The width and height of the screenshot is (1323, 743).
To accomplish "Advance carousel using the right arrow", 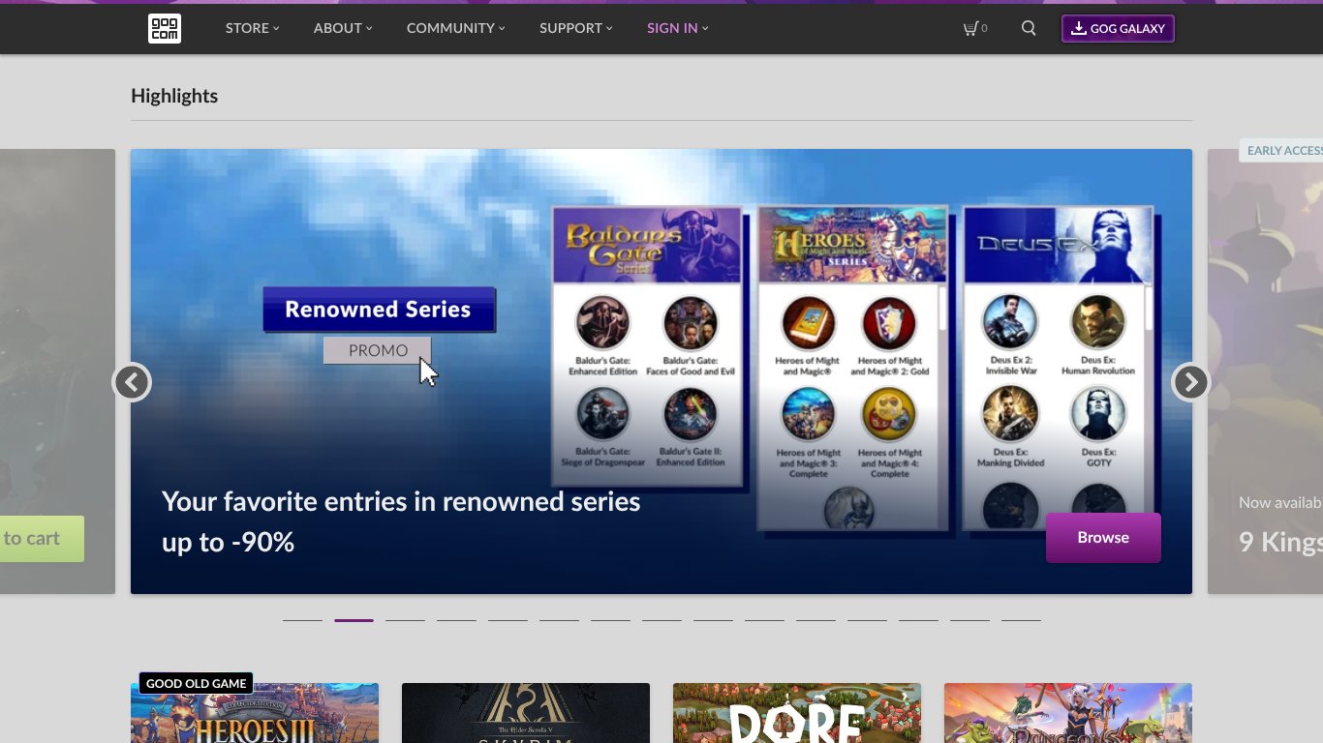I will (1190, 382).
